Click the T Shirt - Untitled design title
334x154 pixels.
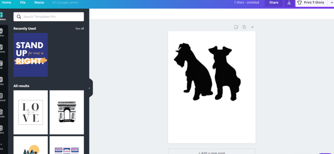[246, 3]
